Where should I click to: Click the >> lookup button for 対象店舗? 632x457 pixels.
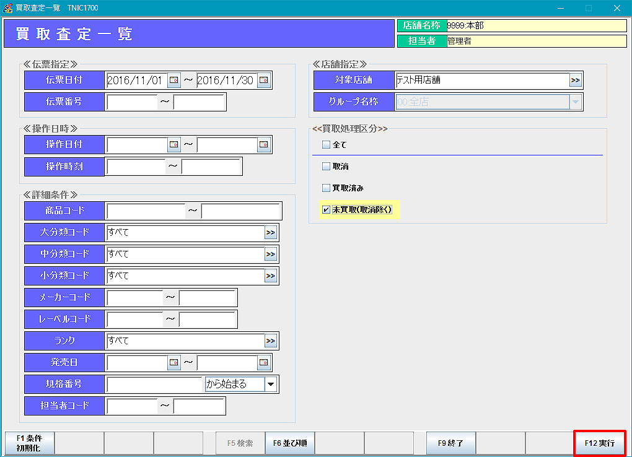point(575,81)
